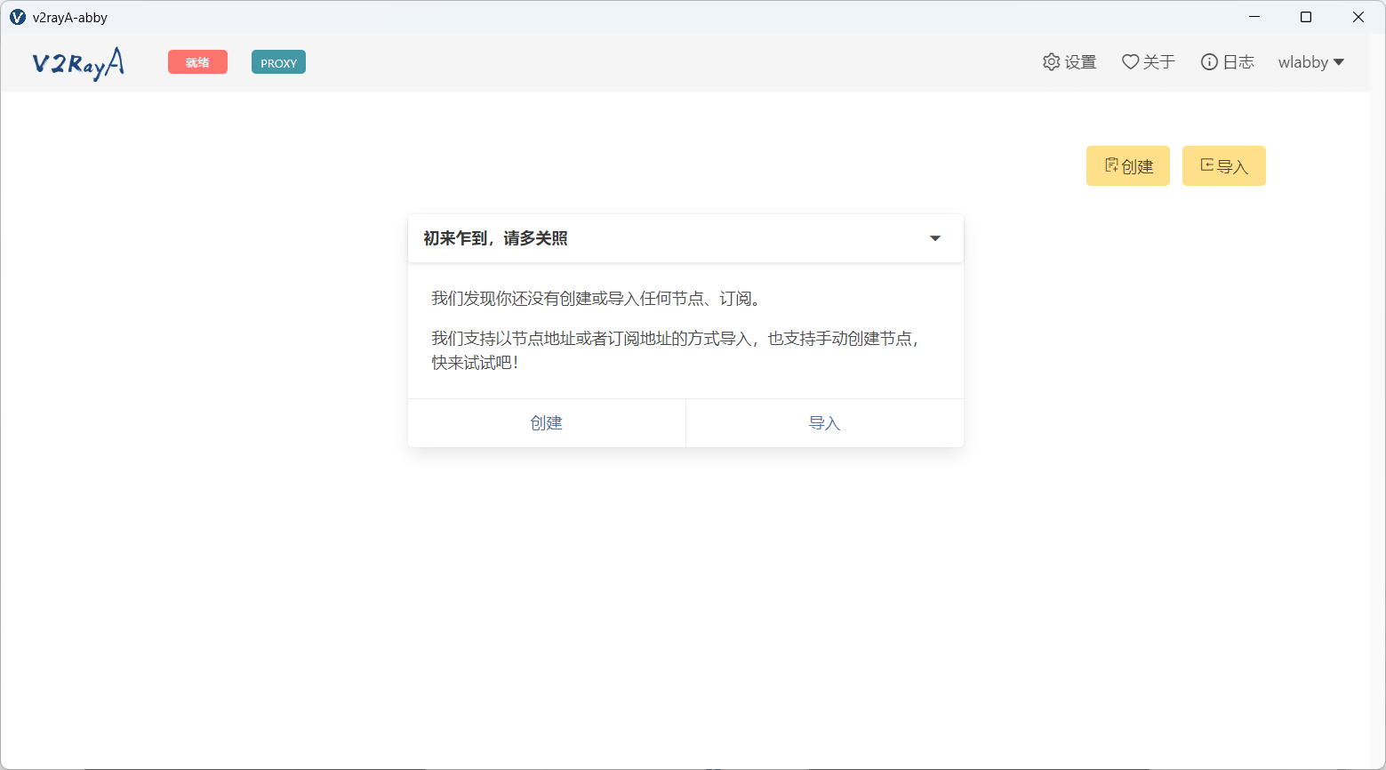This screenshot has width=1386, height=770.
Task: Click the red 就绪 status tag
Action: [197, 62]
